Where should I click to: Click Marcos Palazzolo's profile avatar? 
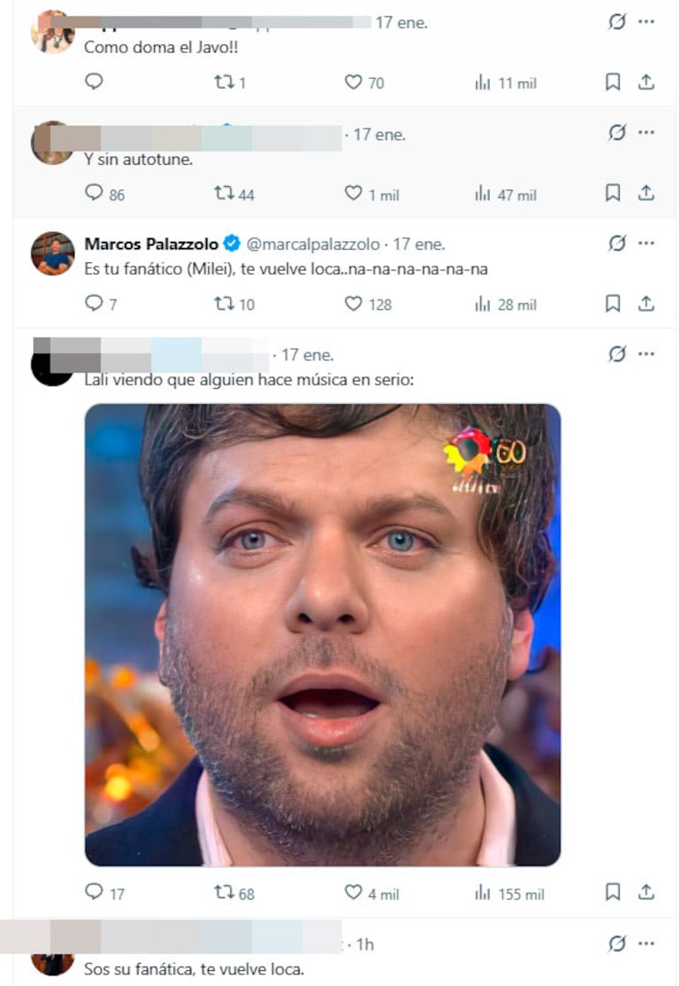coord(53,253)
